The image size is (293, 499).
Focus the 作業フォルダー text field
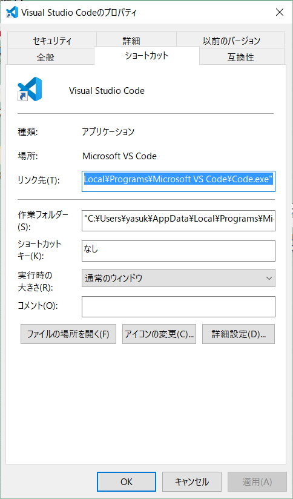point(179,220)
